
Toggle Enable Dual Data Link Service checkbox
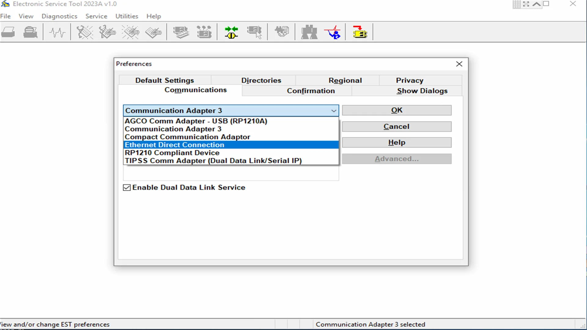pos(127,188)
